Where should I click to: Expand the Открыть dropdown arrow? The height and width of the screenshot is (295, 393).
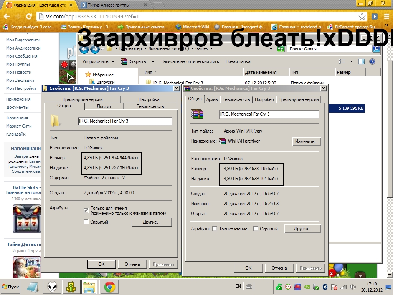click(153, 61)
